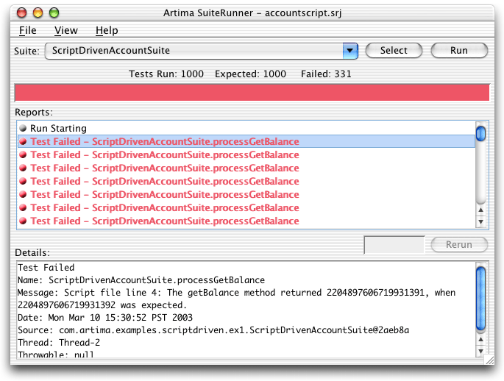Click the 'Thread: Thread-2' details line
This screenshot has height=381, width=504.
pyautogui.click(x=59, y=343)
